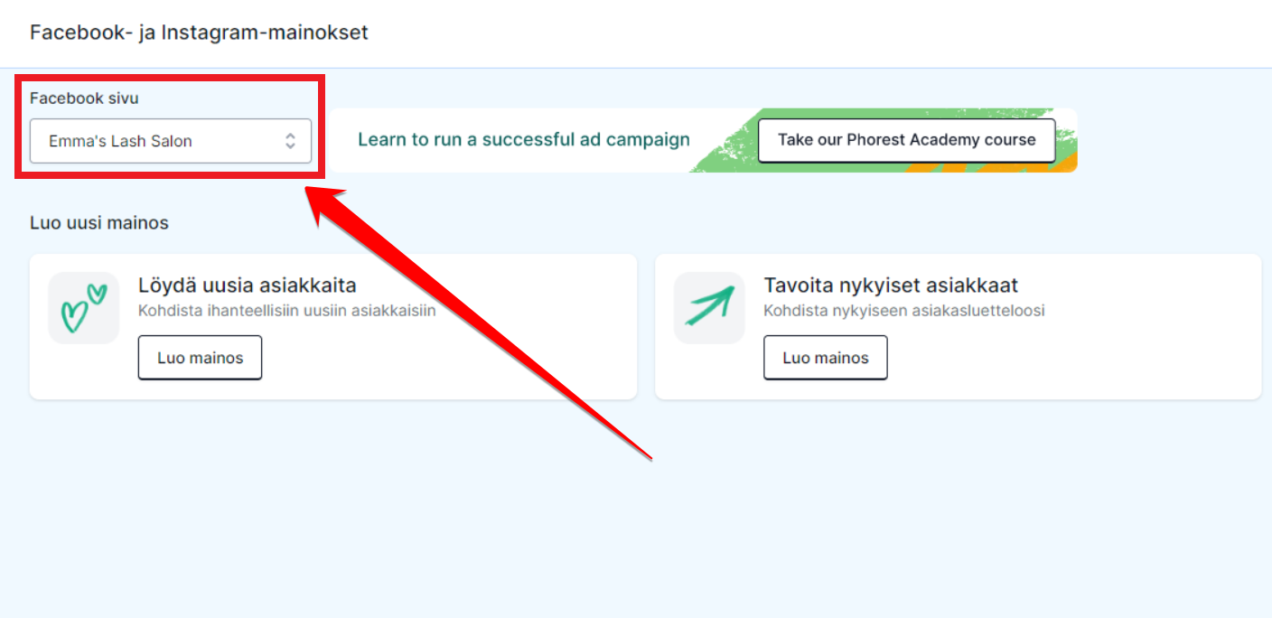Click the Tavoita nykyiset asiakkaat card title
The width and height of the screenshot is (1272, 618).
tap(891, 286)
